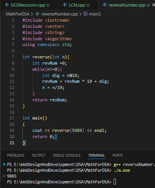Click on 'int revNum =0;' line
This screenshot has width=155, height=188.
[49, 63]
